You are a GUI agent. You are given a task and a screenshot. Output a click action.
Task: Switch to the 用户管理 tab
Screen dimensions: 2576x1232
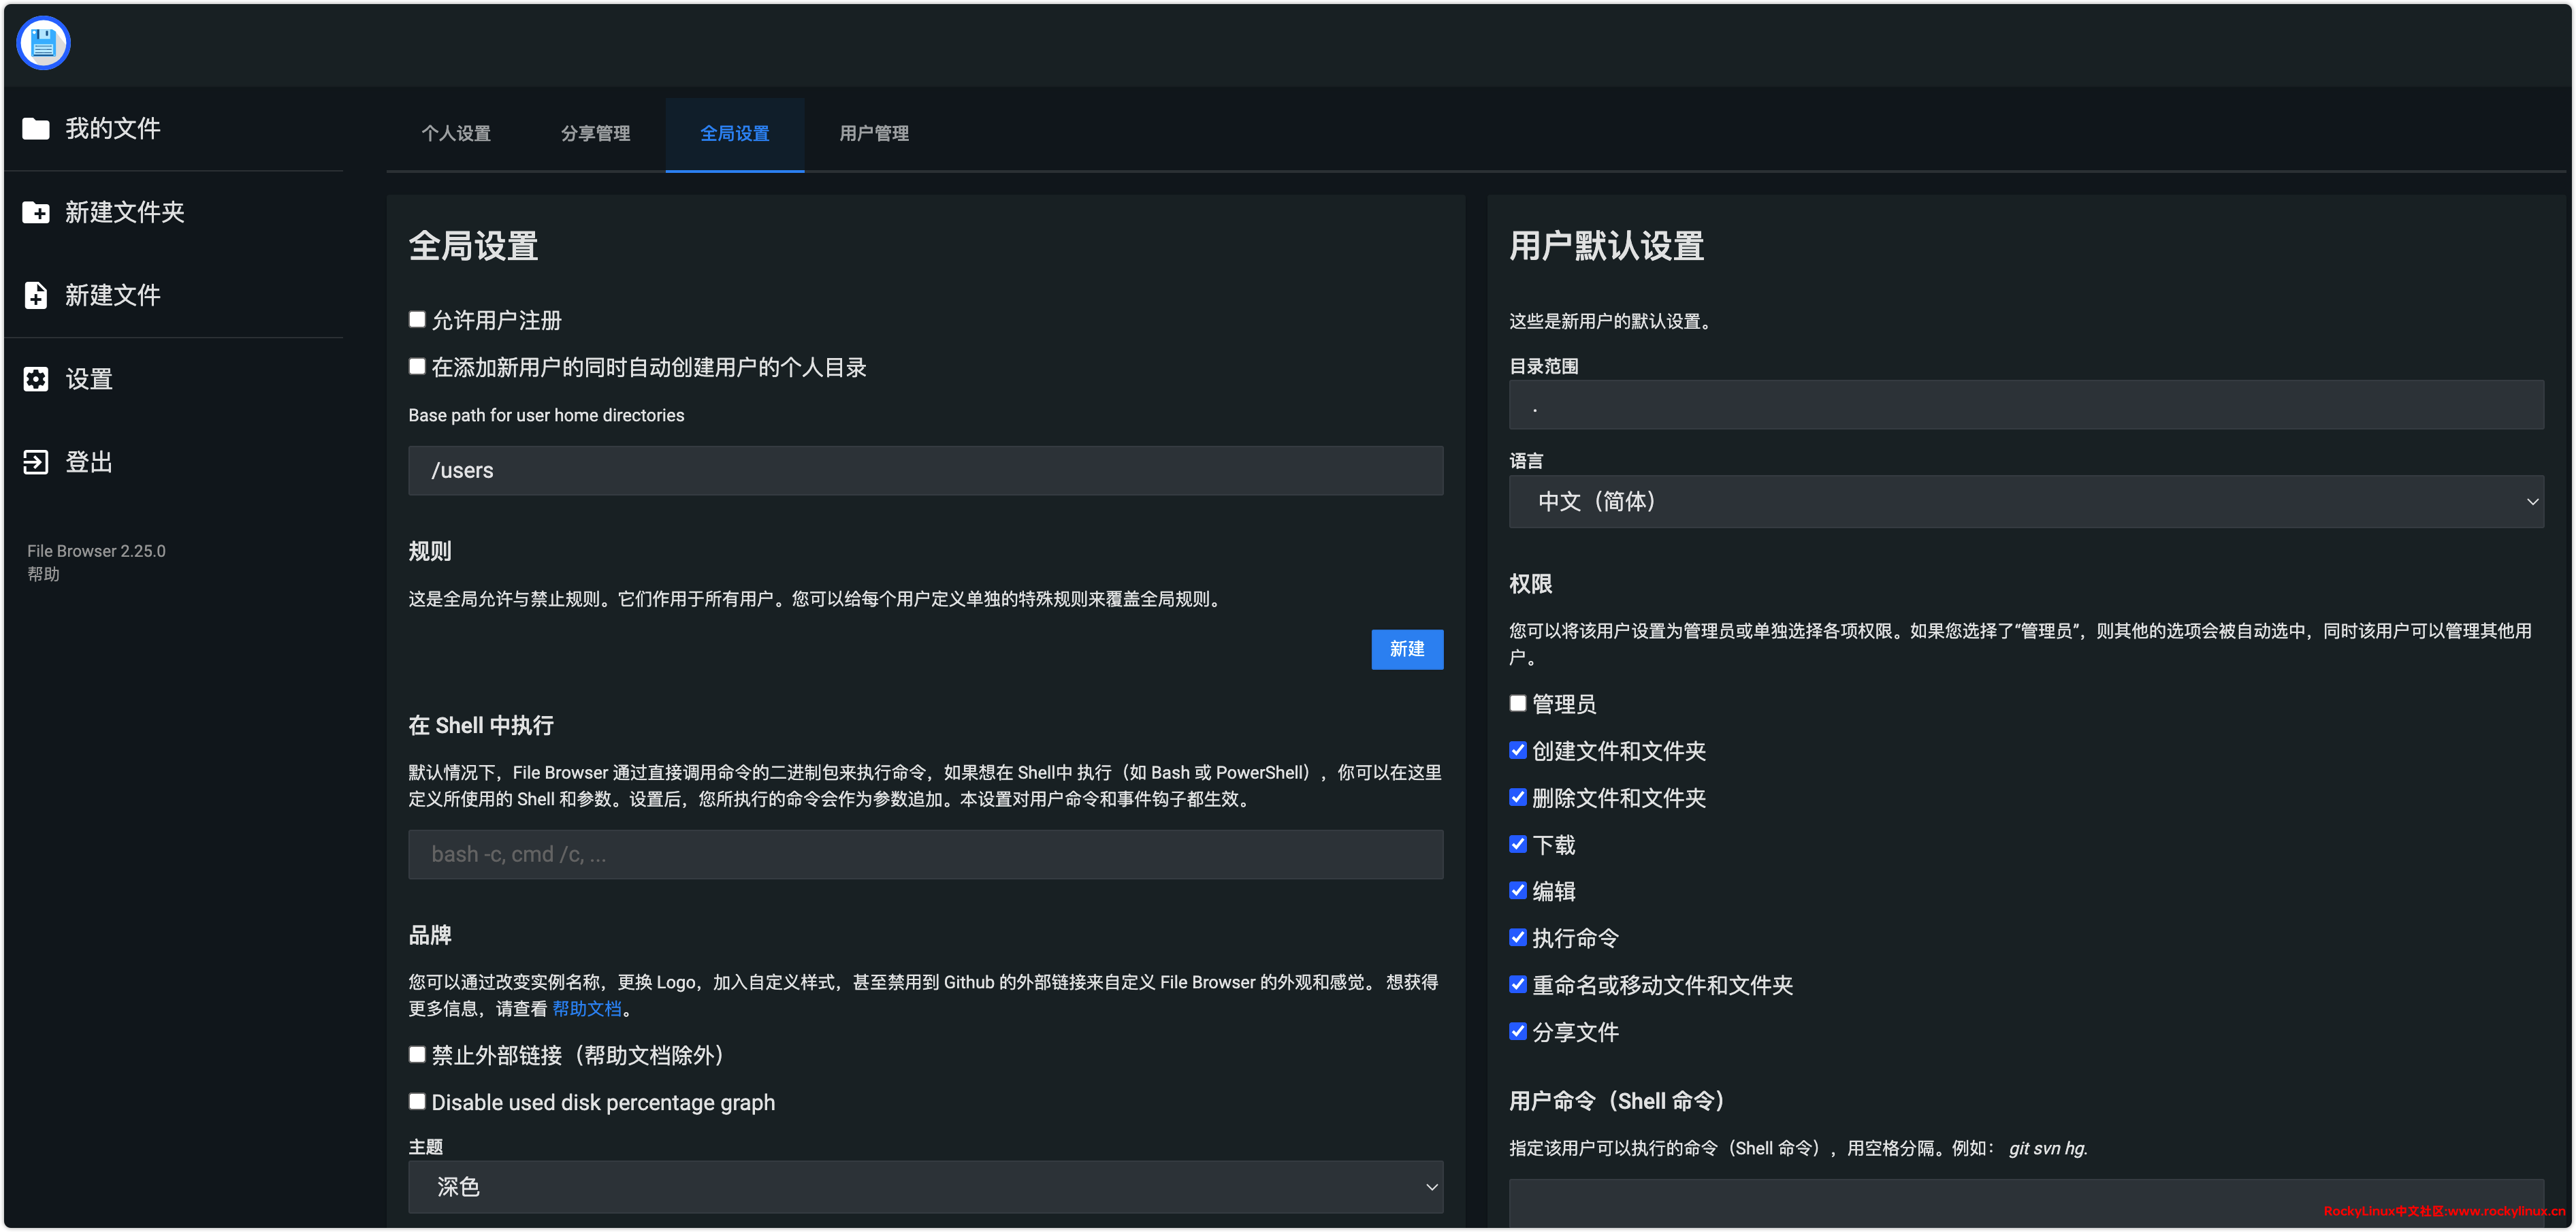874,133
